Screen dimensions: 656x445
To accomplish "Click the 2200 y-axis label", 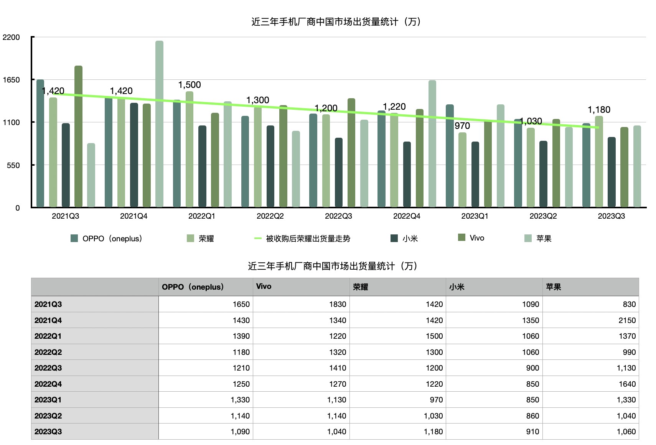I will point(11,37).
